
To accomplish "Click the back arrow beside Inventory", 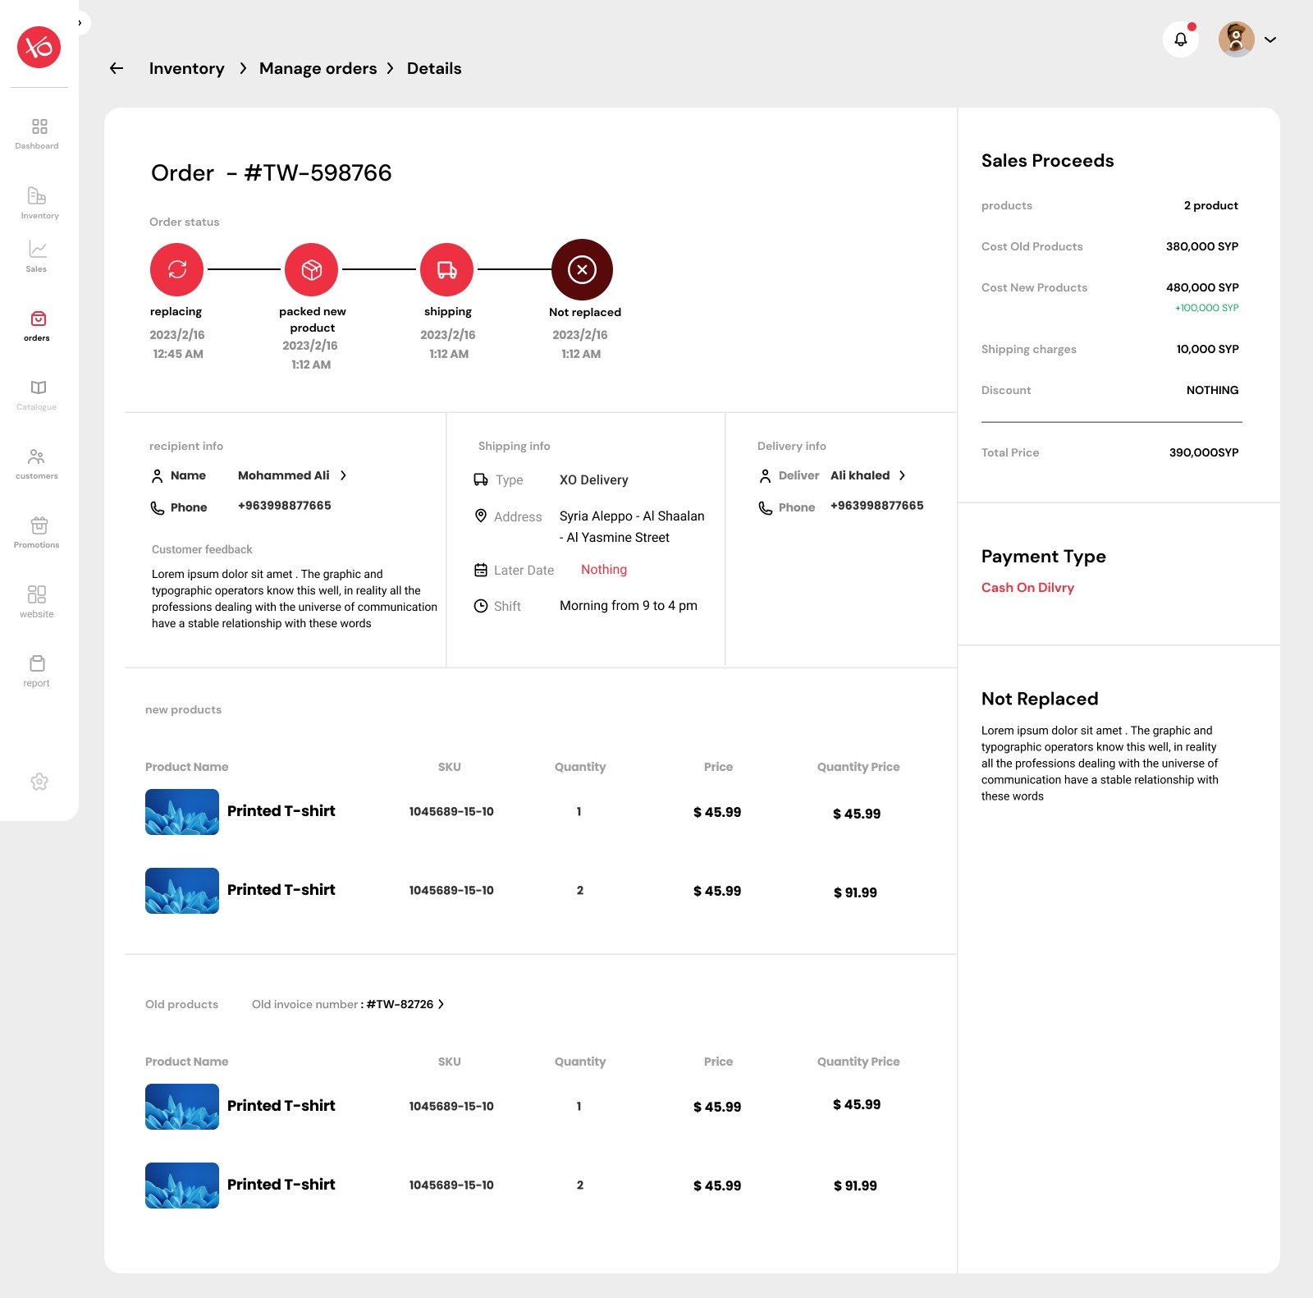I will click(117, 68).
